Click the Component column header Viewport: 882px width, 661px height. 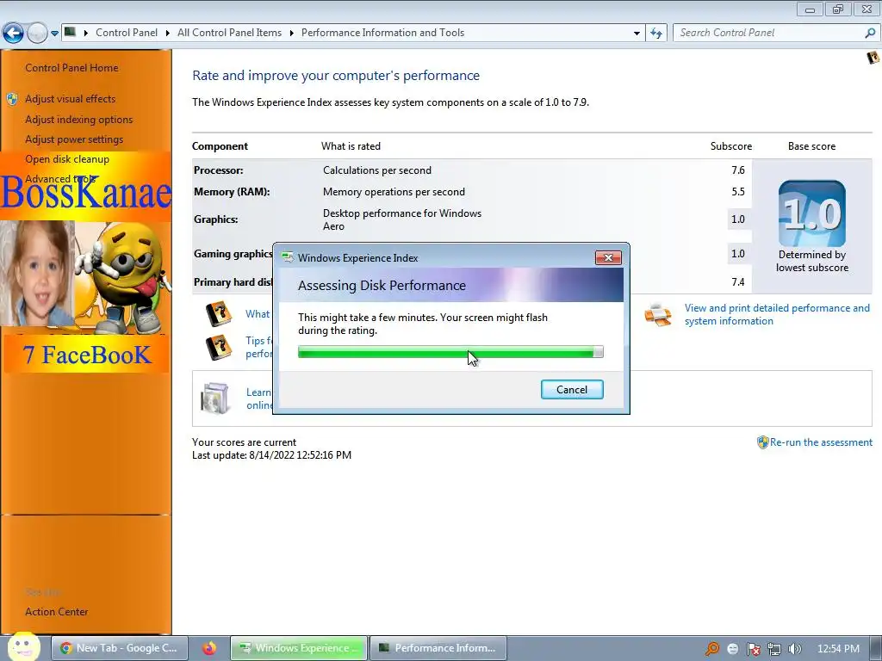click(x=220, y=146)
